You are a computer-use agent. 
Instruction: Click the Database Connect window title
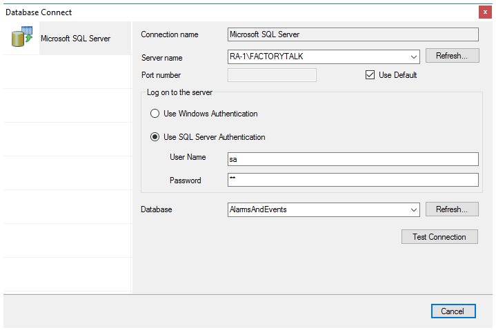[x=39, y=12]
